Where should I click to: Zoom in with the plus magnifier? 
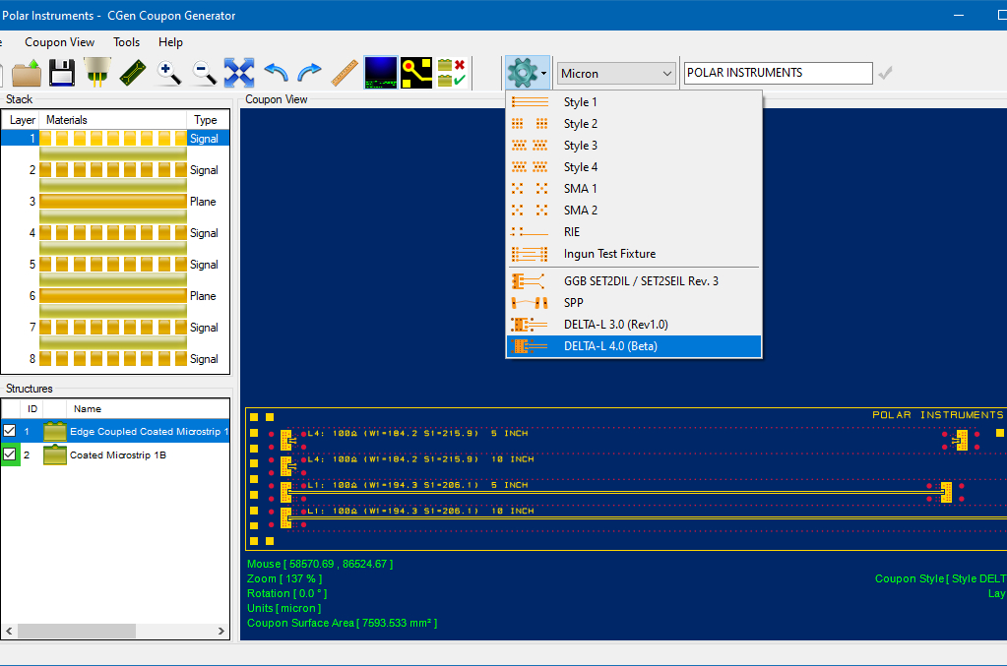pos(168,73)
